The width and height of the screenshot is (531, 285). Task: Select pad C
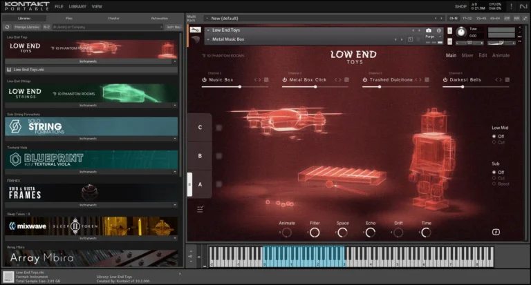[x=200, y=128]
